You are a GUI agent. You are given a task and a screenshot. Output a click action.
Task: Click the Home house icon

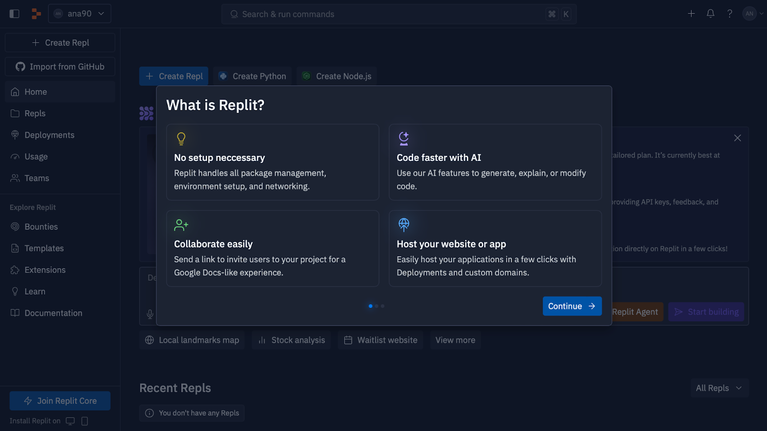(15, 92)
